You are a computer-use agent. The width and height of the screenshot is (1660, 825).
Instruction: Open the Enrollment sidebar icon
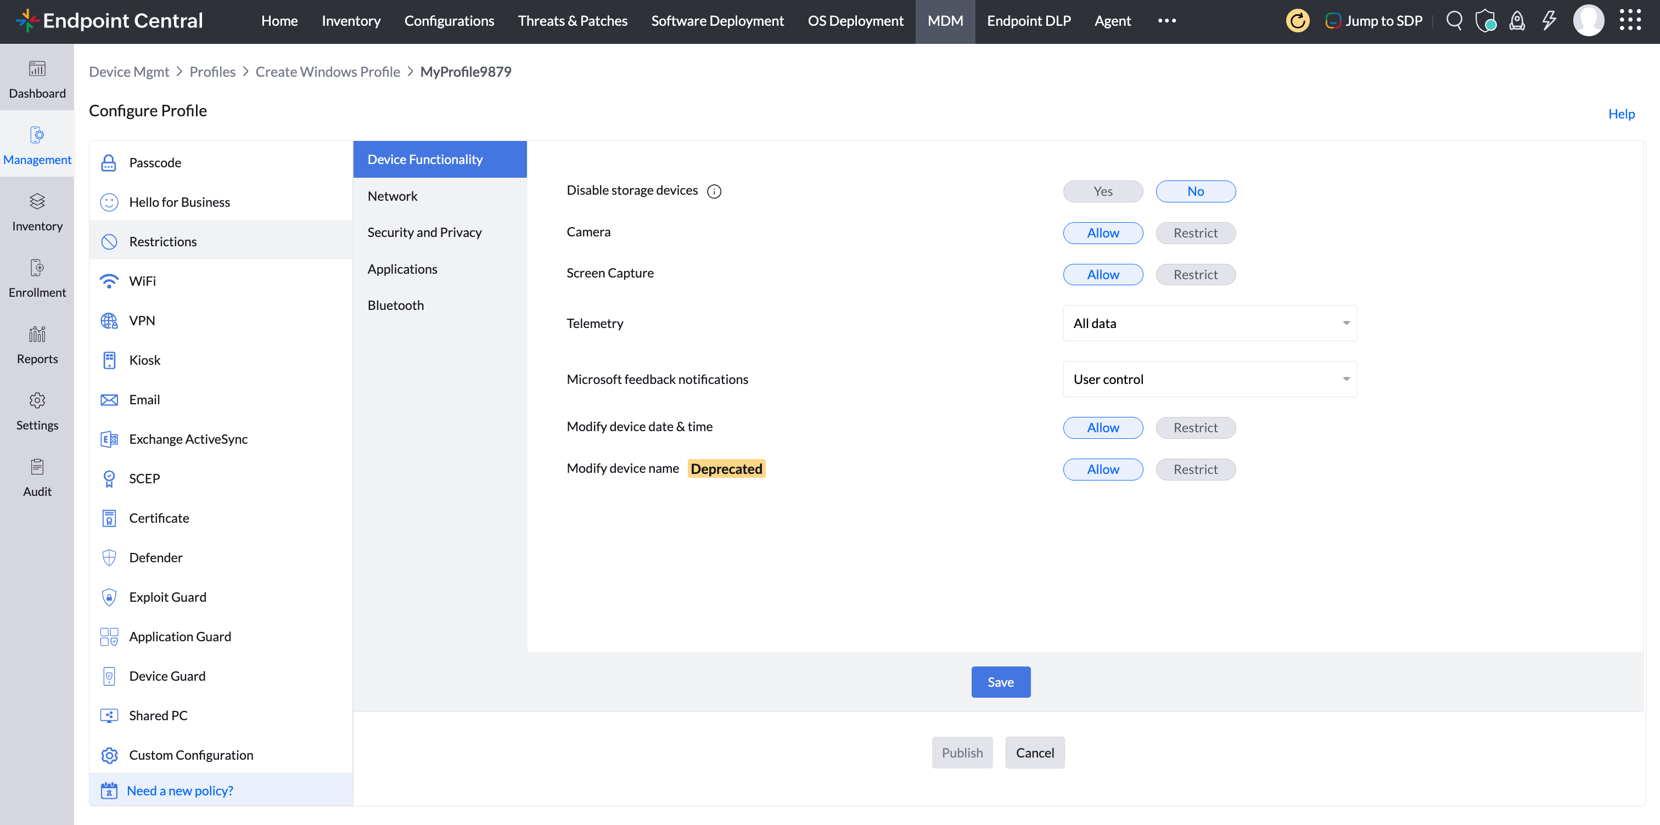click(x=37, y=267)
